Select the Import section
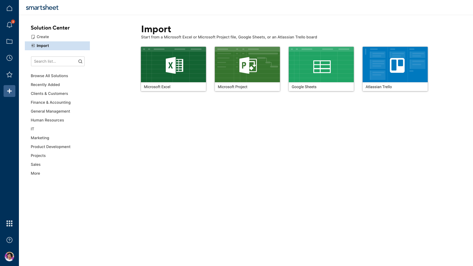 (43, 46)
